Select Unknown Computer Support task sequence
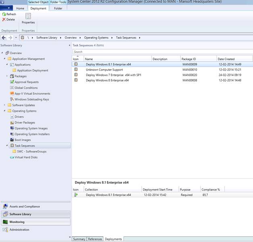 point(104,69)
